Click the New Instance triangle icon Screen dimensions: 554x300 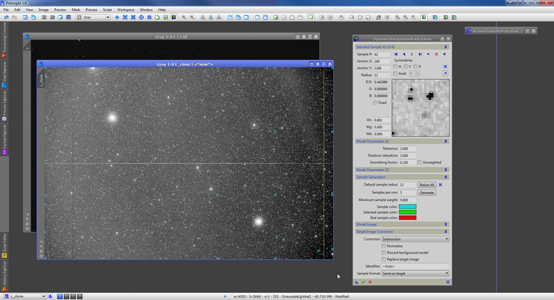pos(357,282)
